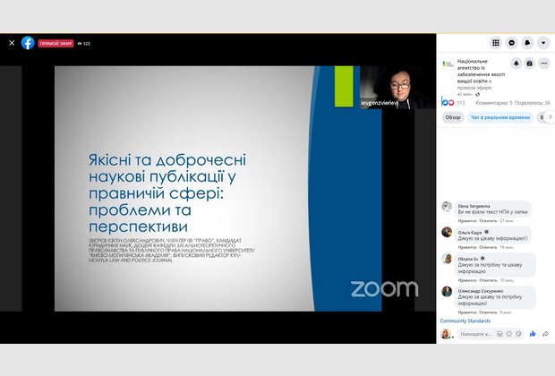
Task: Save the video with the bookmark icon
Action: pyautogui.click(x=530, y=63)
